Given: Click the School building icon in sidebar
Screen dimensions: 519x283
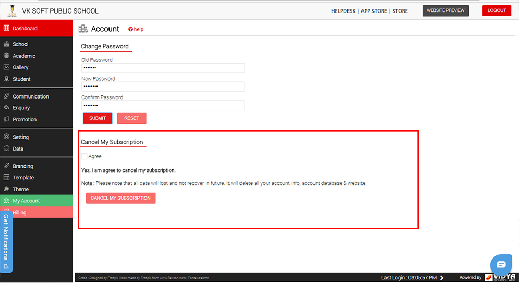Looking at the screenshot, I should tap(6, 44).
